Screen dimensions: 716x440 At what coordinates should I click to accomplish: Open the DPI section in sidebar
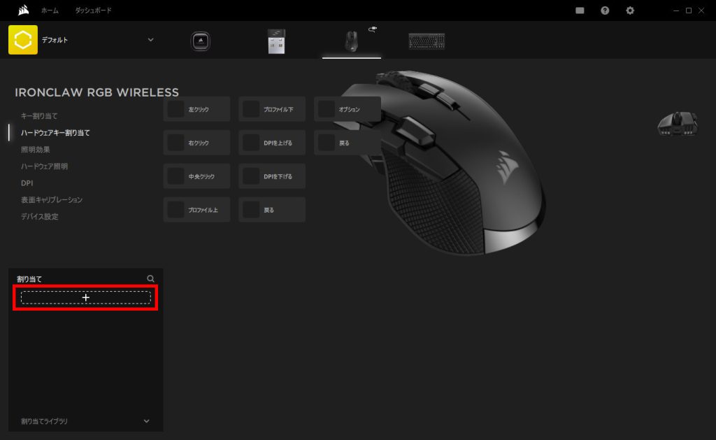[27, 183]
